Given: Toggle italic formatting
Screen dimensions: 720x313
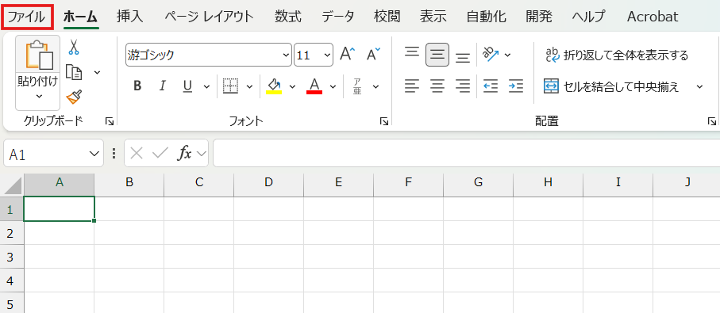Looking at the screenshot, I should click(x=162, y=86).
